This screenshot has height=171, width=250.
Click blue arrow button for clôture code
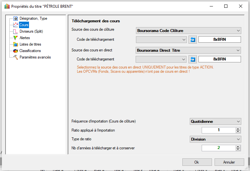[x=193, y=39]
